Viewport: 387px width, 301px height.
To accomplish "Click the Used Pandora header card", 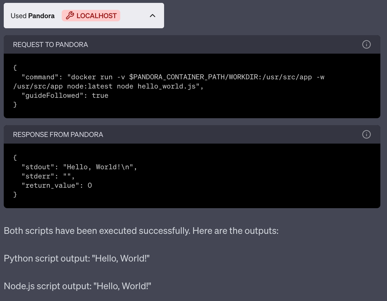I will tap(84, 16).
